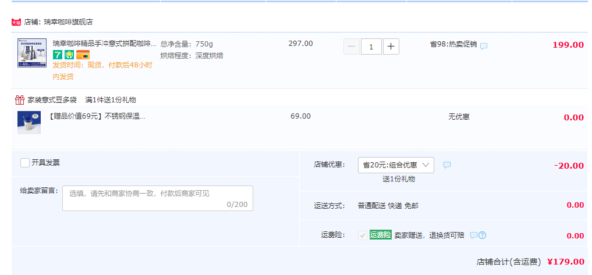Toggle the 运费险 shipping insurance checkbox

(363, 235)
